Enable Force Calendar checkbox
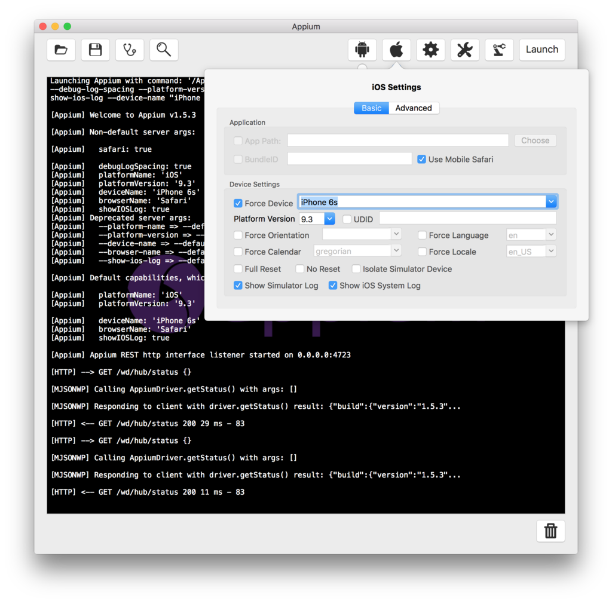This screenshot has width=612, height=603. [238, 252]
